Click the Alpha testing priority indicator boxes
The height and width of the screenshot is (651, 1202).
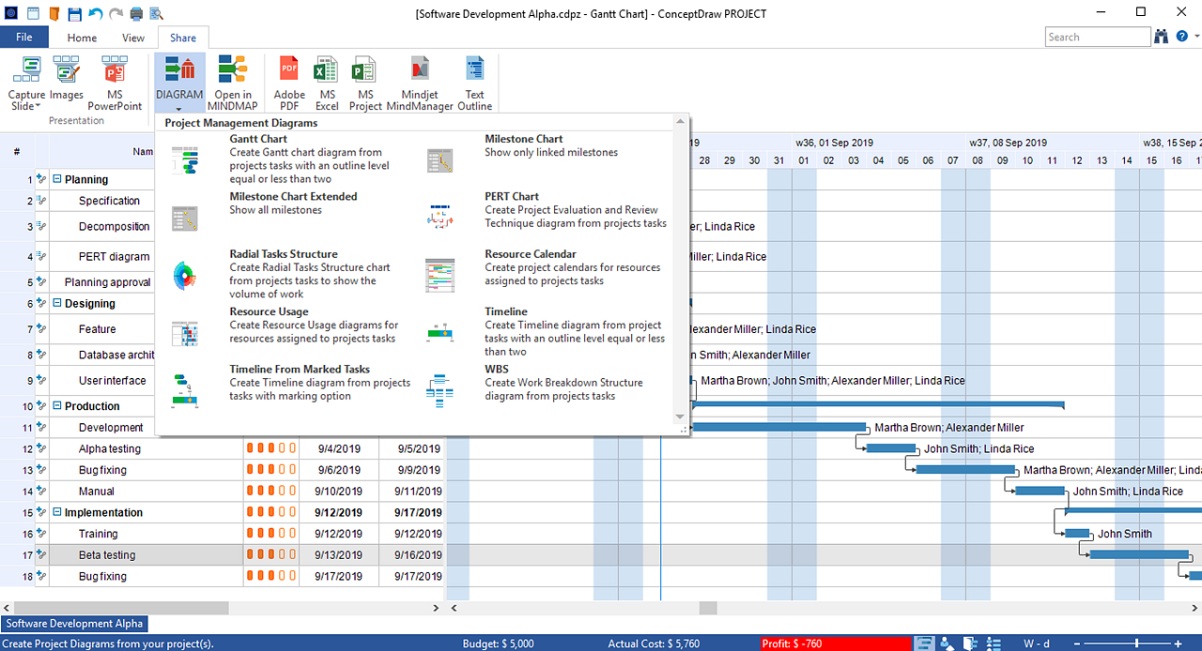pyautogui.click(x=271, y=448)
